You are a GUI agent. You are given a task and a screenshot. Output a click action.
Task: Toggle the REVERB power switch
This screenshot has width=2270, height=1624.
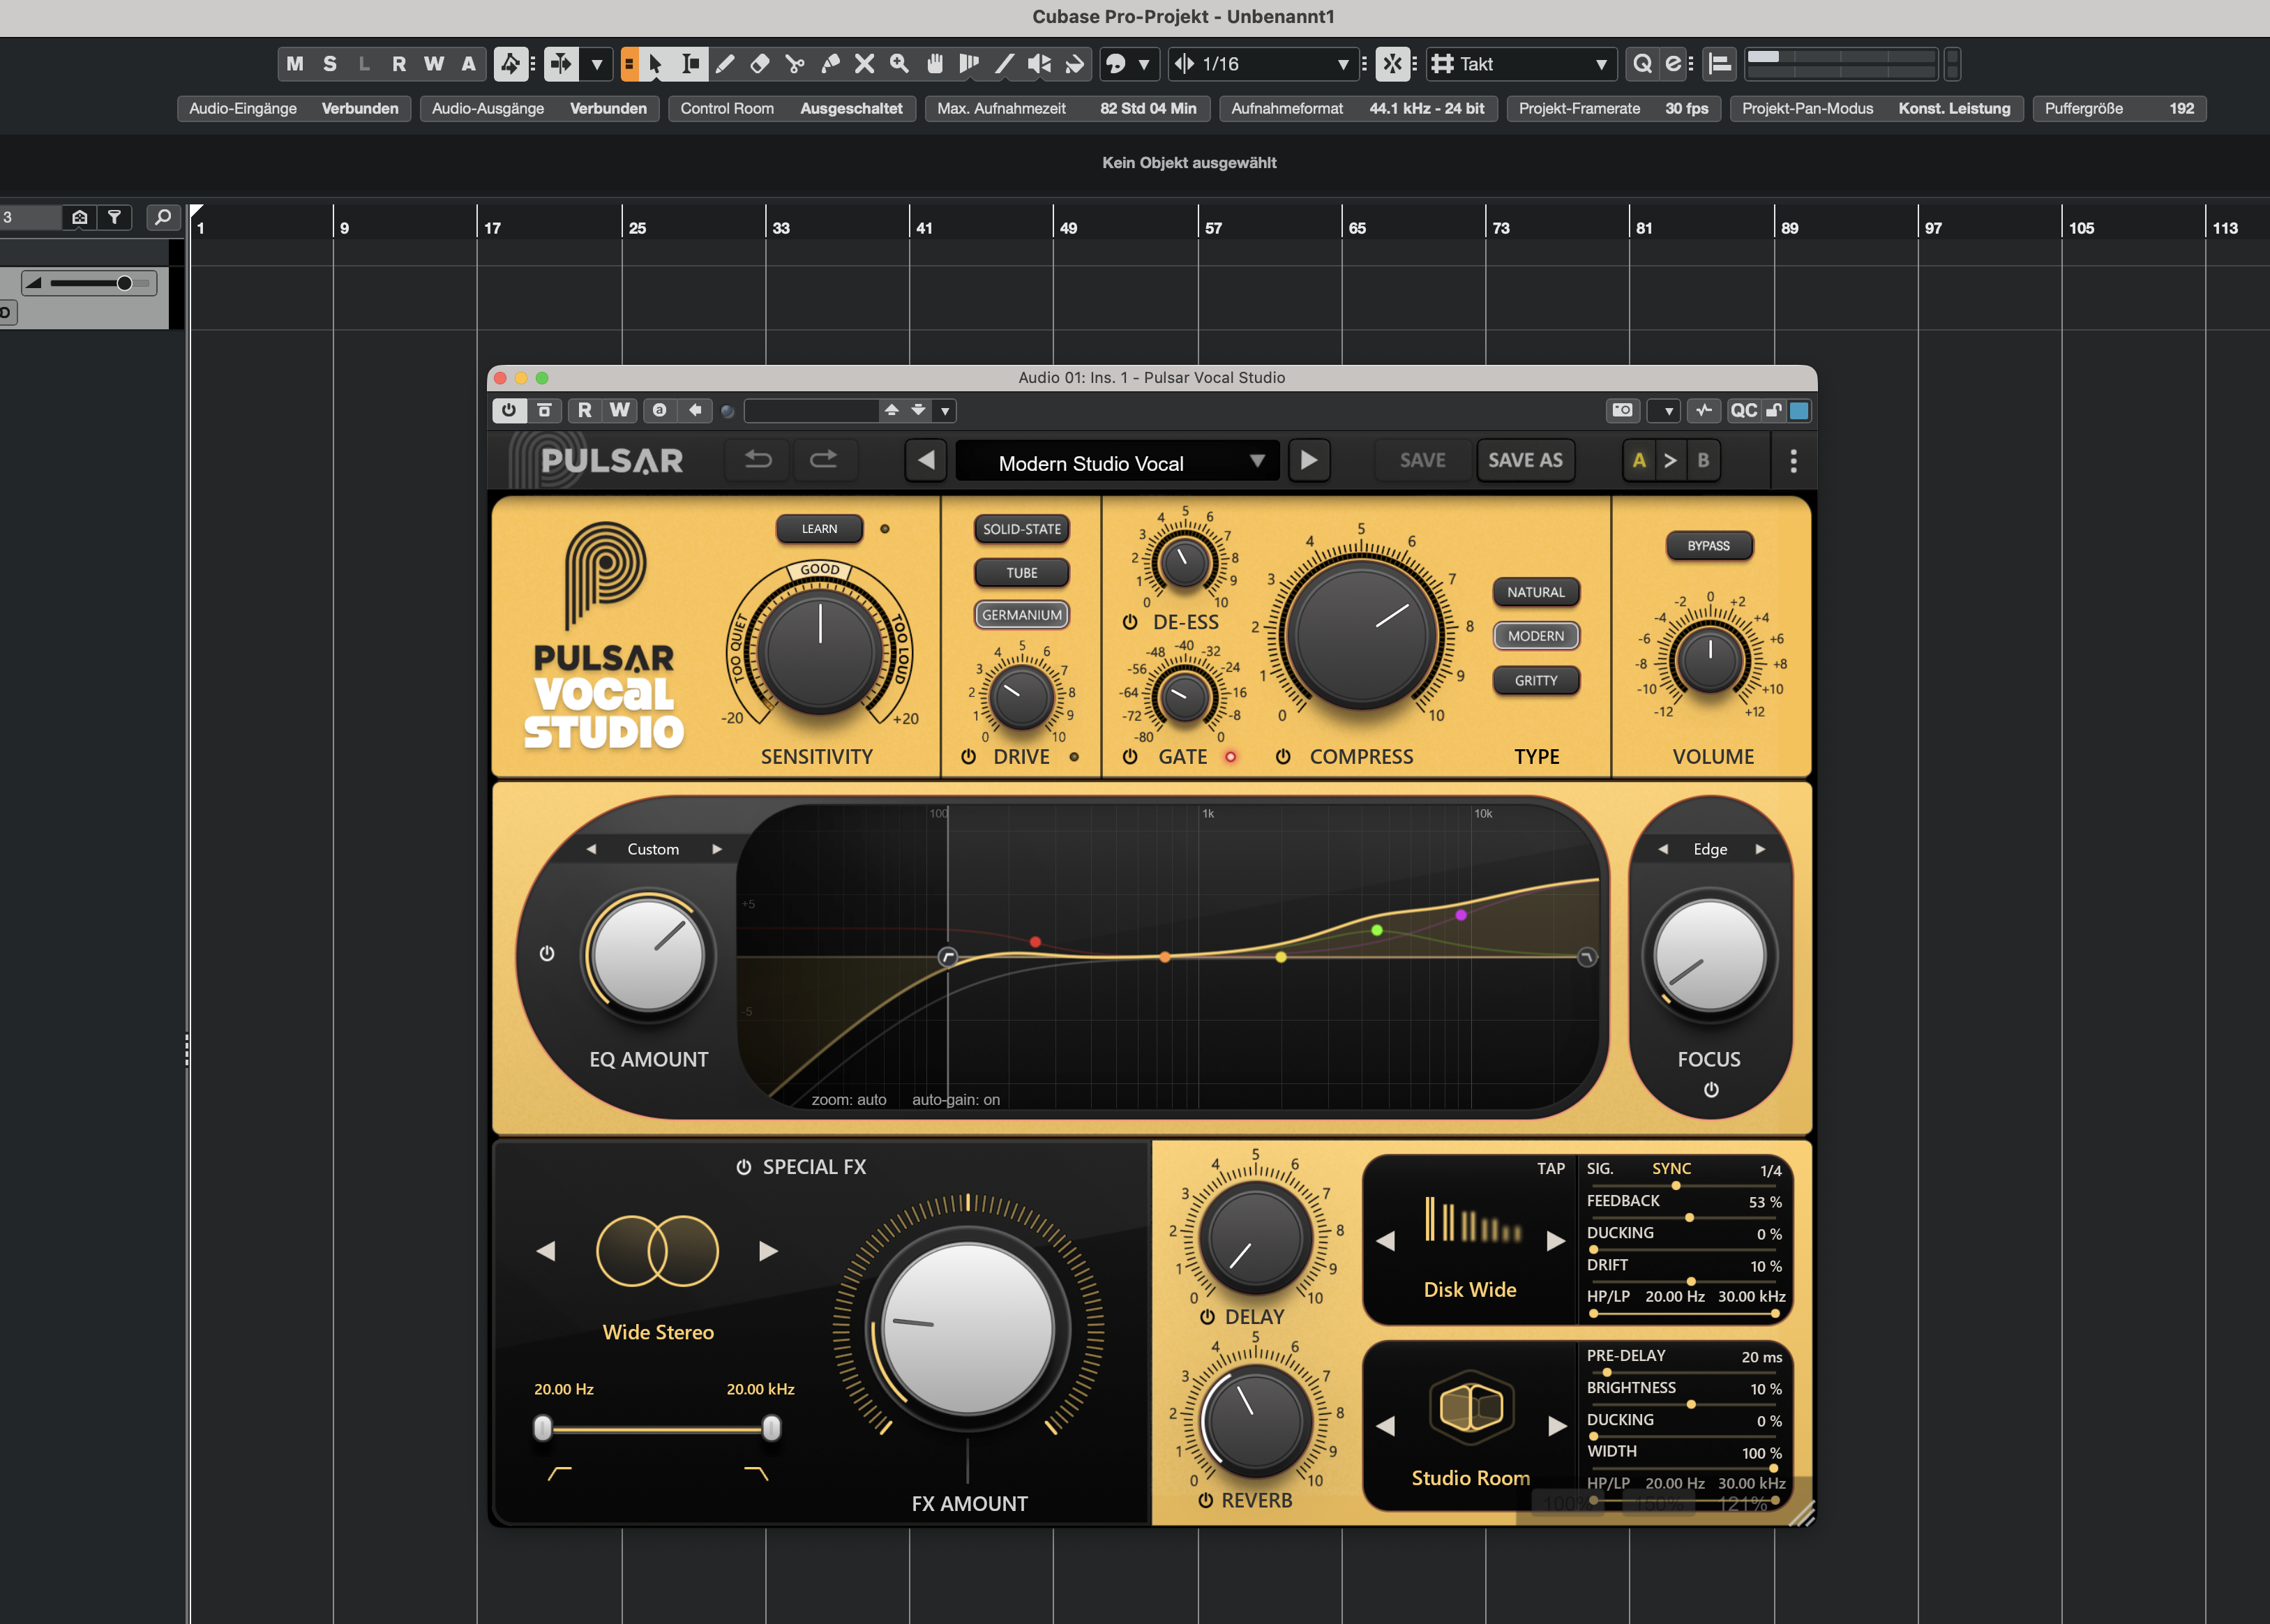coord(1205,1500)
